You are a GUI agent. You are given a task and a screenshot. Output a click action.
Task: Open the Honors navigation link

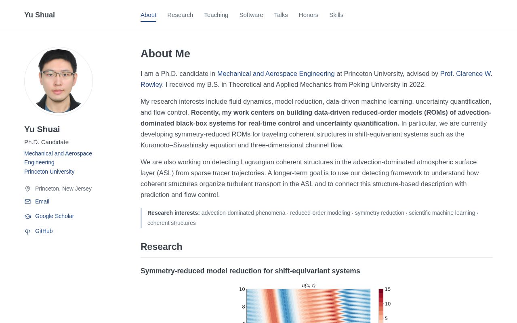coord(309,15)
